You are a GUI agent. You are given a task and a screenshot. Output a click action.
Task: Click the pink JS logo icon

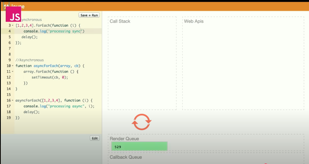pos(13,14)
